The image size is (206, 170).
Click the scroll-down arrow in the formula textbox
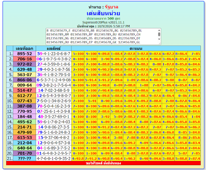coord(159,39)
